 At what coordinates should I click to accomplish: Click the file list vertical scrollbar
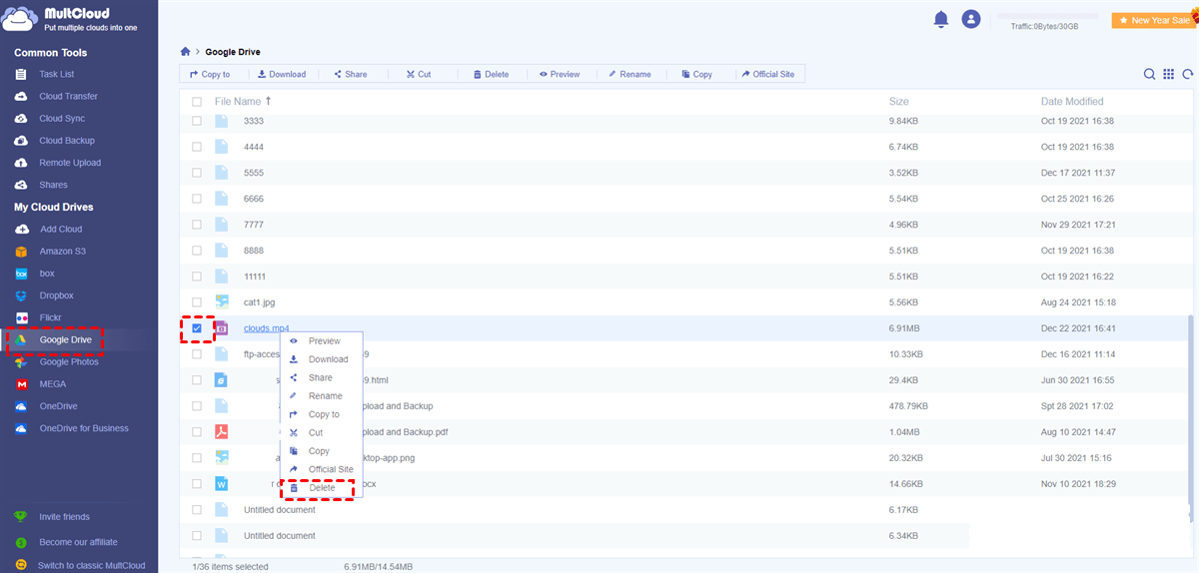(1190, 417)
